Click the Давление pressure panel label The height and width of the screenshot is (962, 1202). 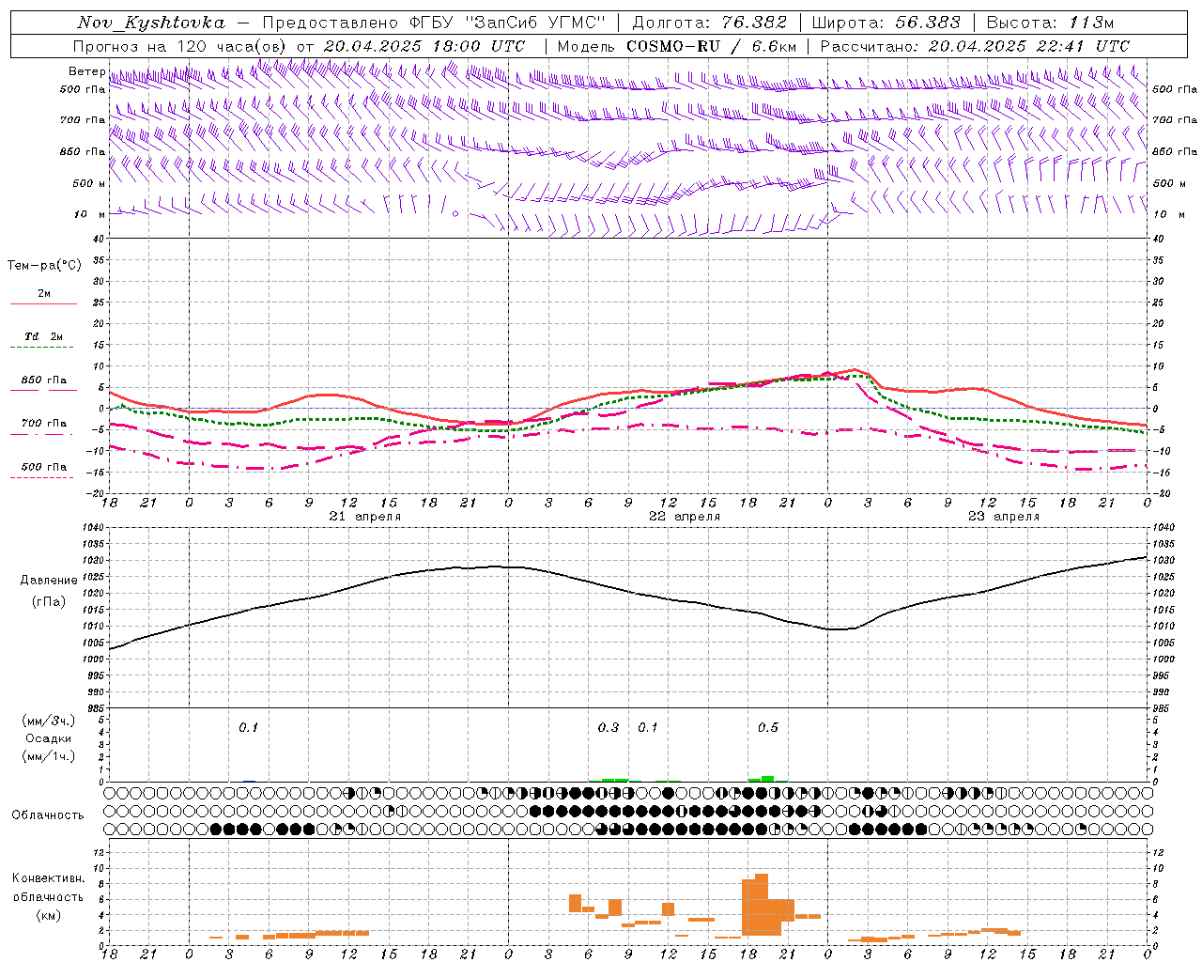click(x=49, y=581)
